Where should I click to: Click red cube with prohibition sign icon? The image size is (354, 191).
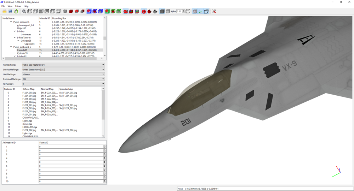pyautogui.click(x=77, y=11)
